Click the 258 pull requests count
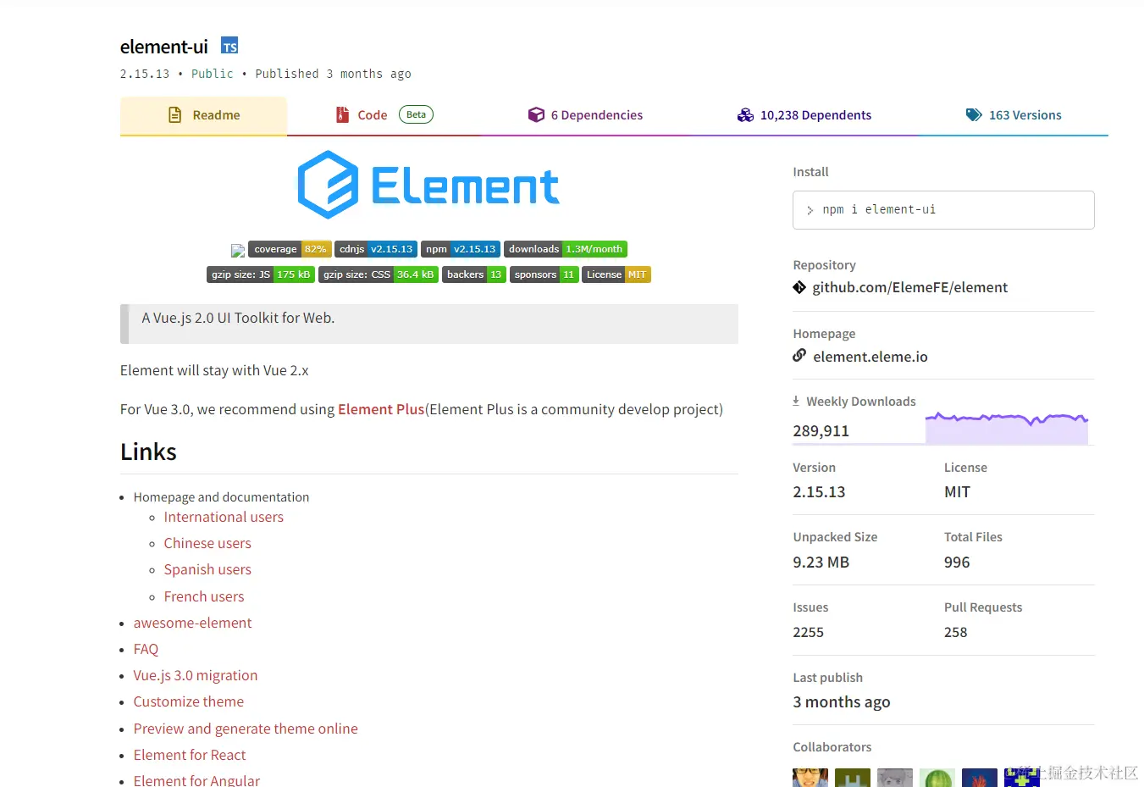Viewport: 1144px width, 787px height. pos(955,632)
